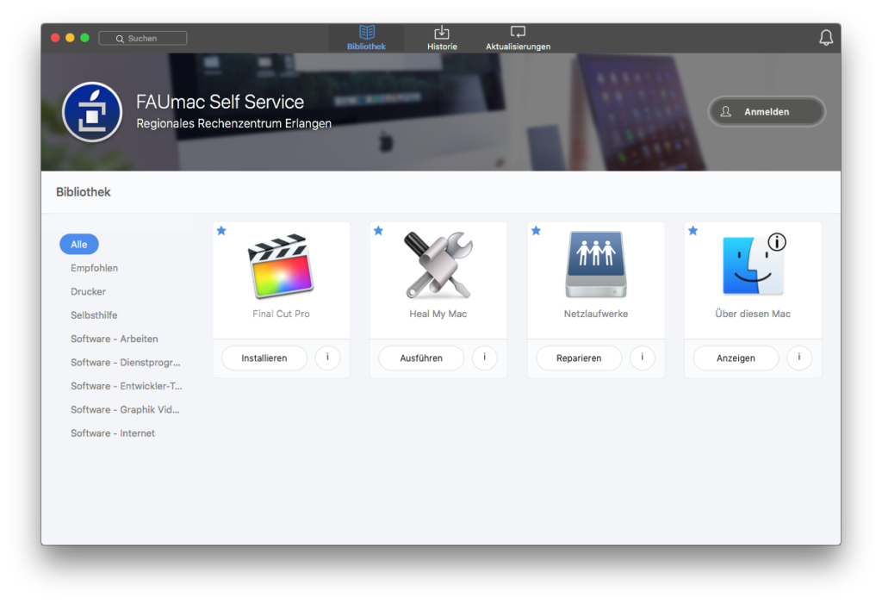Open the Bibliothek tab

(366, 38)
